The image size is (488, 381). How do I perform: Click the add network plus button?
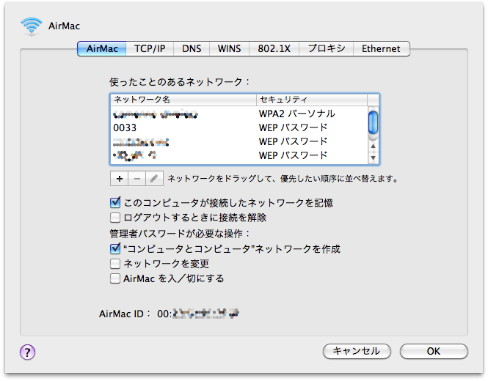[119, 179]
